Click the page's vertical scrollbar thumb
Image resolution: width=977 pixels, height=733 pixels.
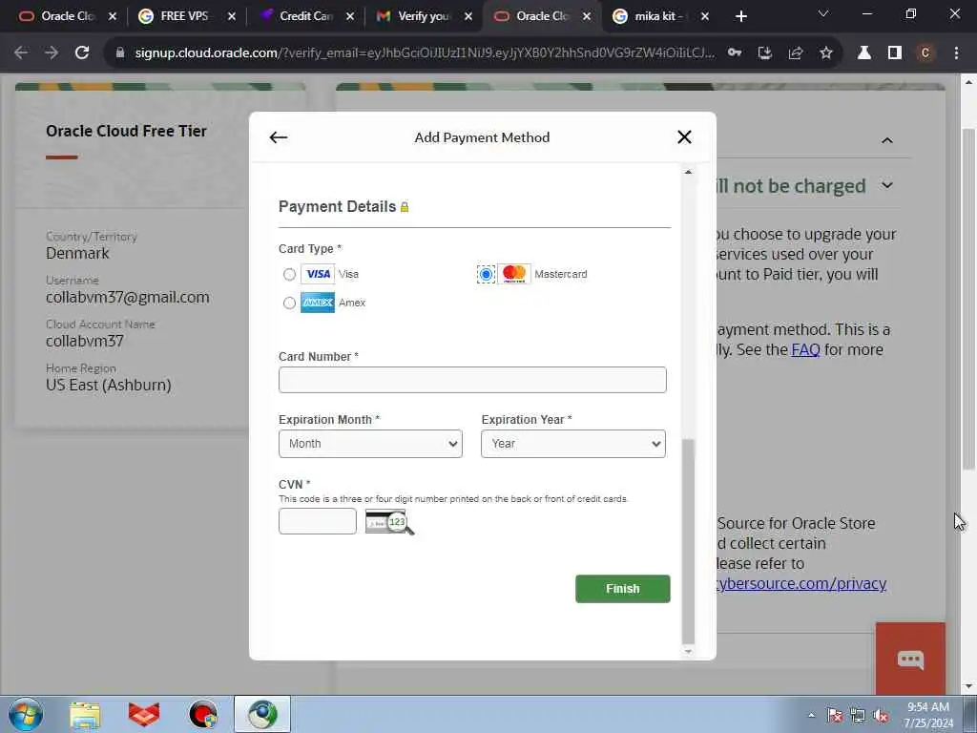tap(968, 299)
